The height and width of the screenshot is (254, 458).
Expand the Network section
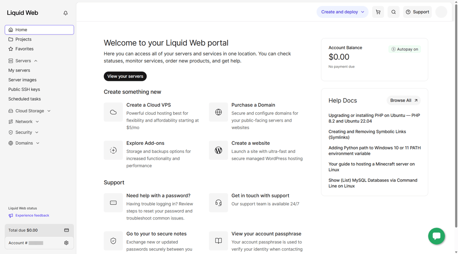tap(24, 122)
